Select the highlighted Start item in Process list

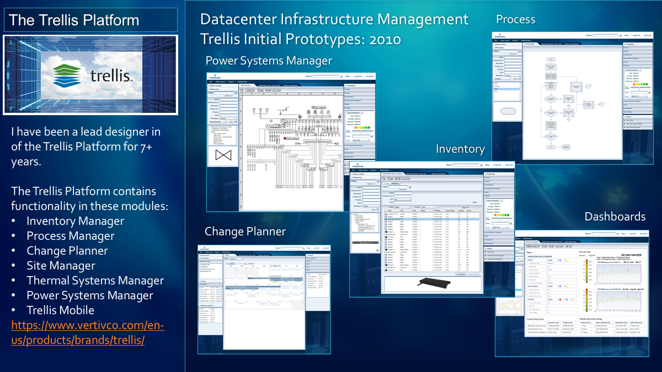point(506,89)
